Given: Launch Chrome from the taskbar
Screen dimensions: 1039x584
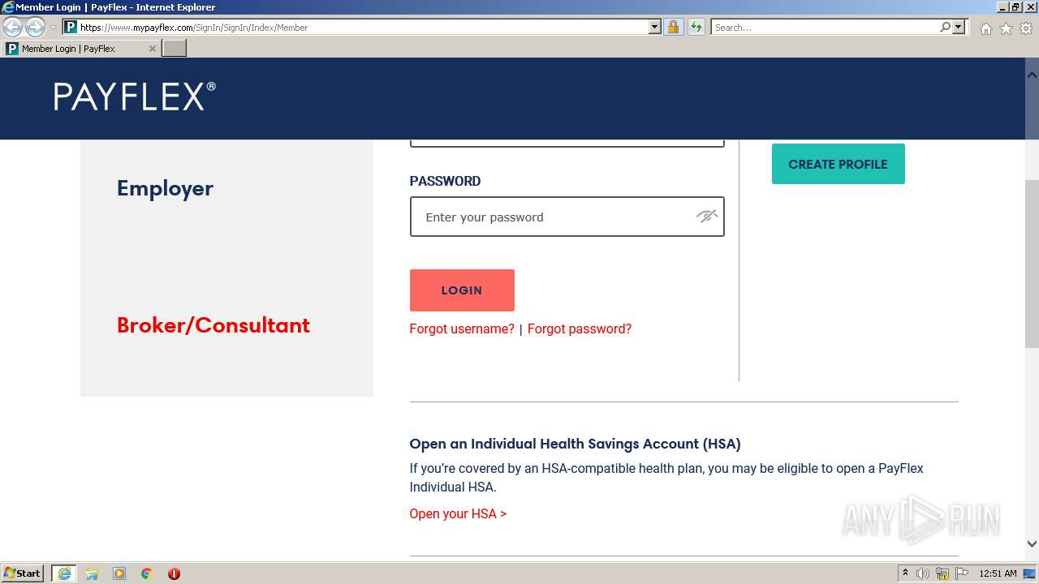Looking at the screenshot, I should pyautogui.click(x=147, y=573).
